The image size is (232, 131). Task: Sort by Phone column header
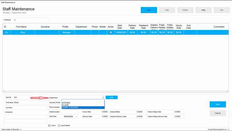(x=95, y=27)
